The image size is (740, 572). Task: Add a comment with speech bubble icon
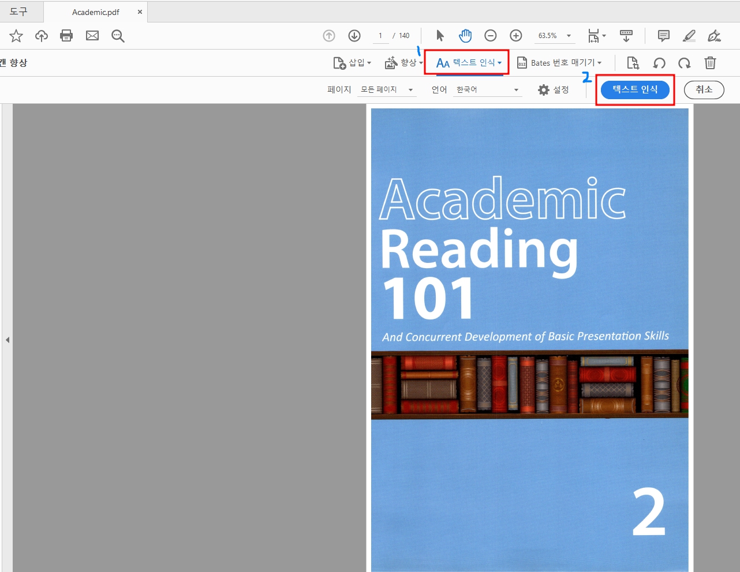[x=664, y=36]
